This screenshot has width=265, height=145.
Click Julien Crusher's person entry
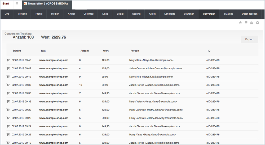[156, 69]
